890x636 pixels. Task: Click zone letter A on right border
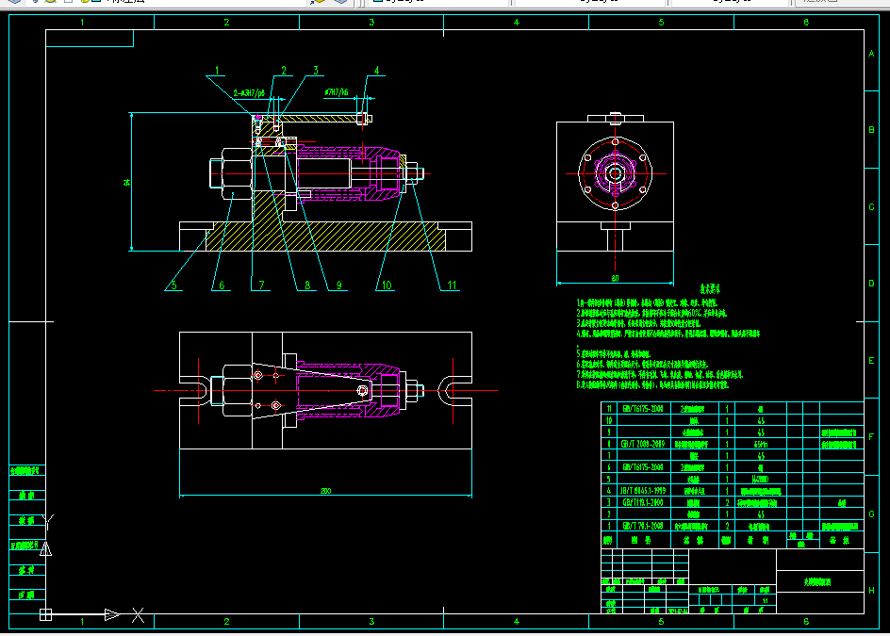(x=871, y=54)
